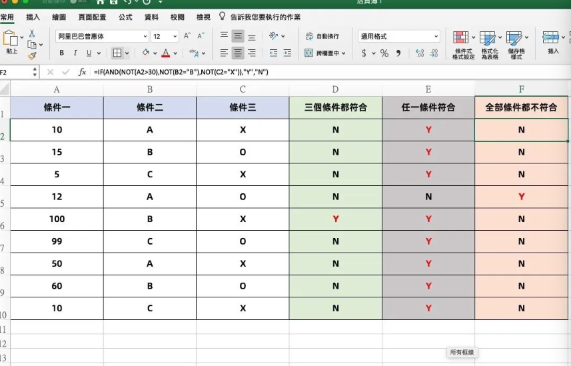Click the text orientation icon
This screenshot has width=571, height=366.
(273, 36)
